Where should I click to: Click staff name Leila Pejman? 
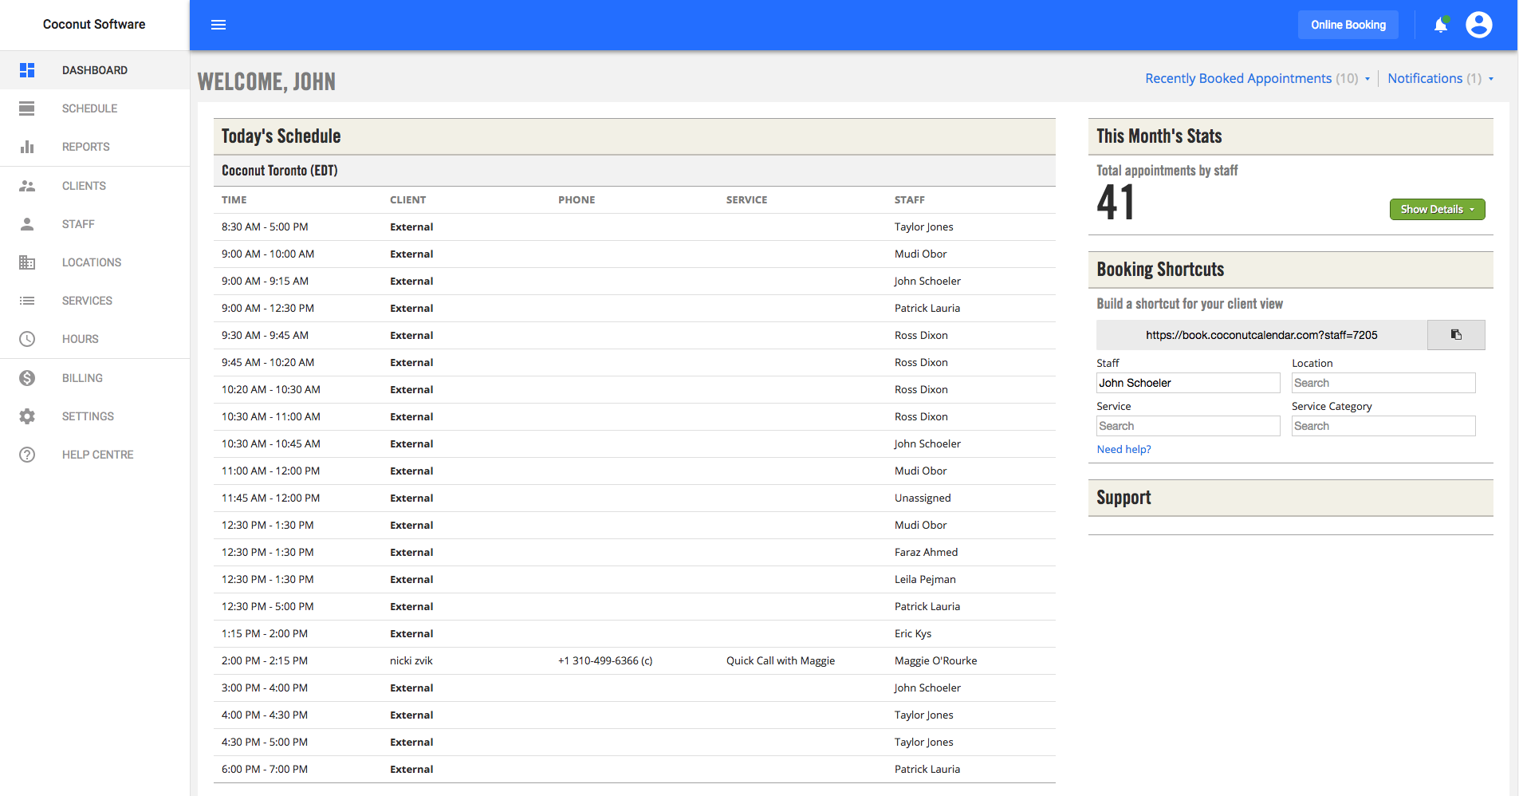click(925, 579)
